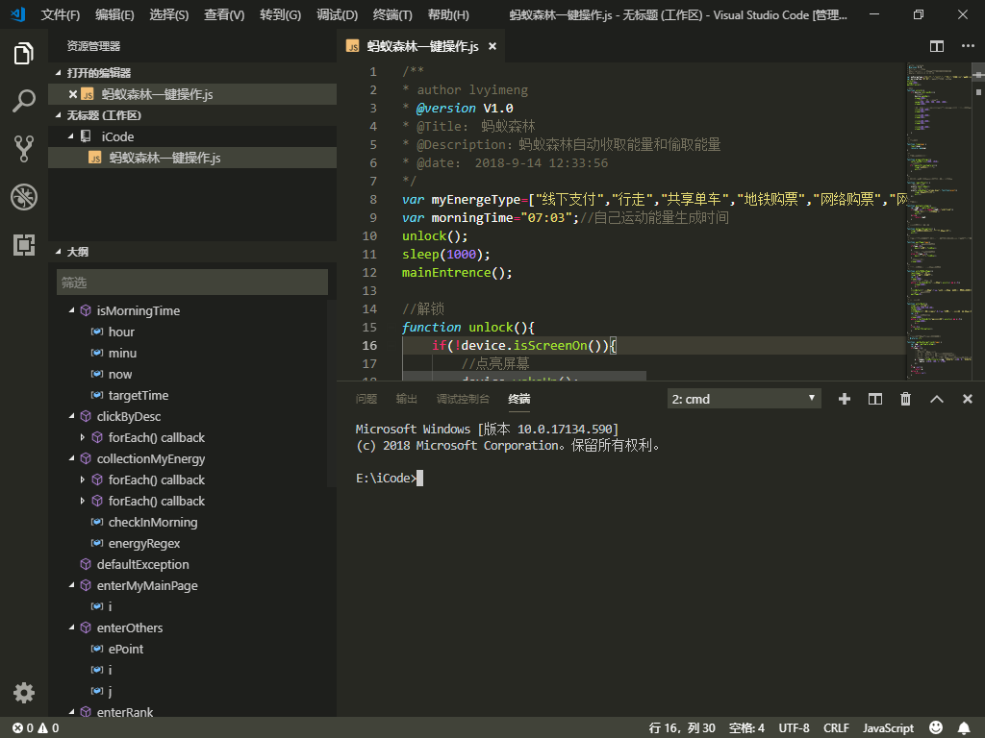Click the errors and warnings status indicator

[x=36, y=728]
